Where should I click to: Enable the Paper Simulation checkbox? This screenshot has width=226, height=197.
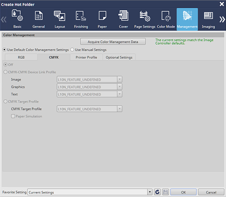coord(13,116)
